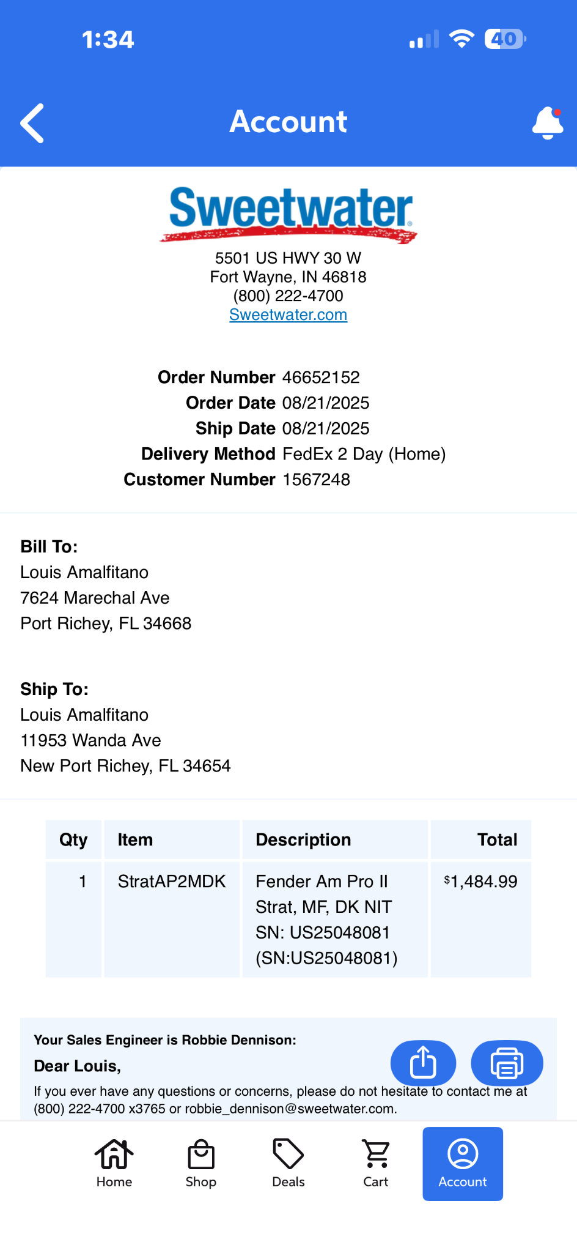Tap the shopping bag icon
Image resolution: width=577 pixels, height=1253 pixels.
pos(201,1154)
